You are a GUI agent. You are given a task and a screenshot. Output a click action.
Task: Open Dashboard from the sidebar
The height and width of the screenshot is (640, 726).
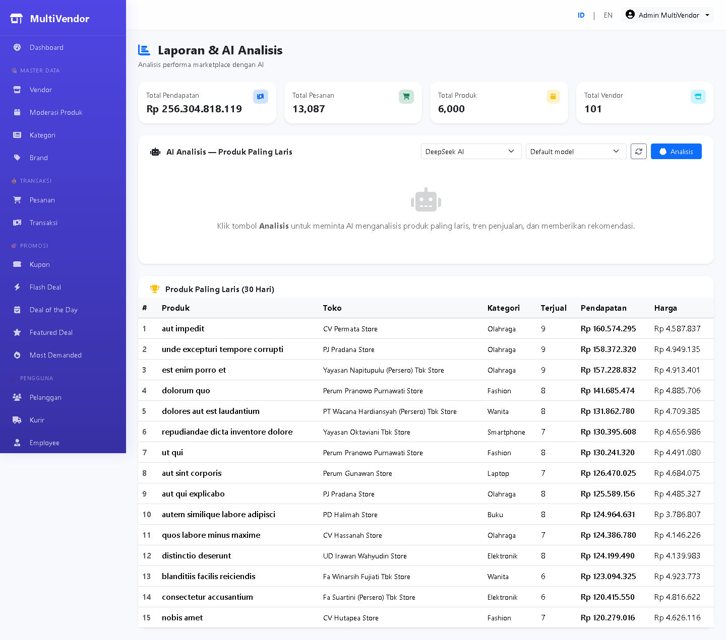click(63, 47)
